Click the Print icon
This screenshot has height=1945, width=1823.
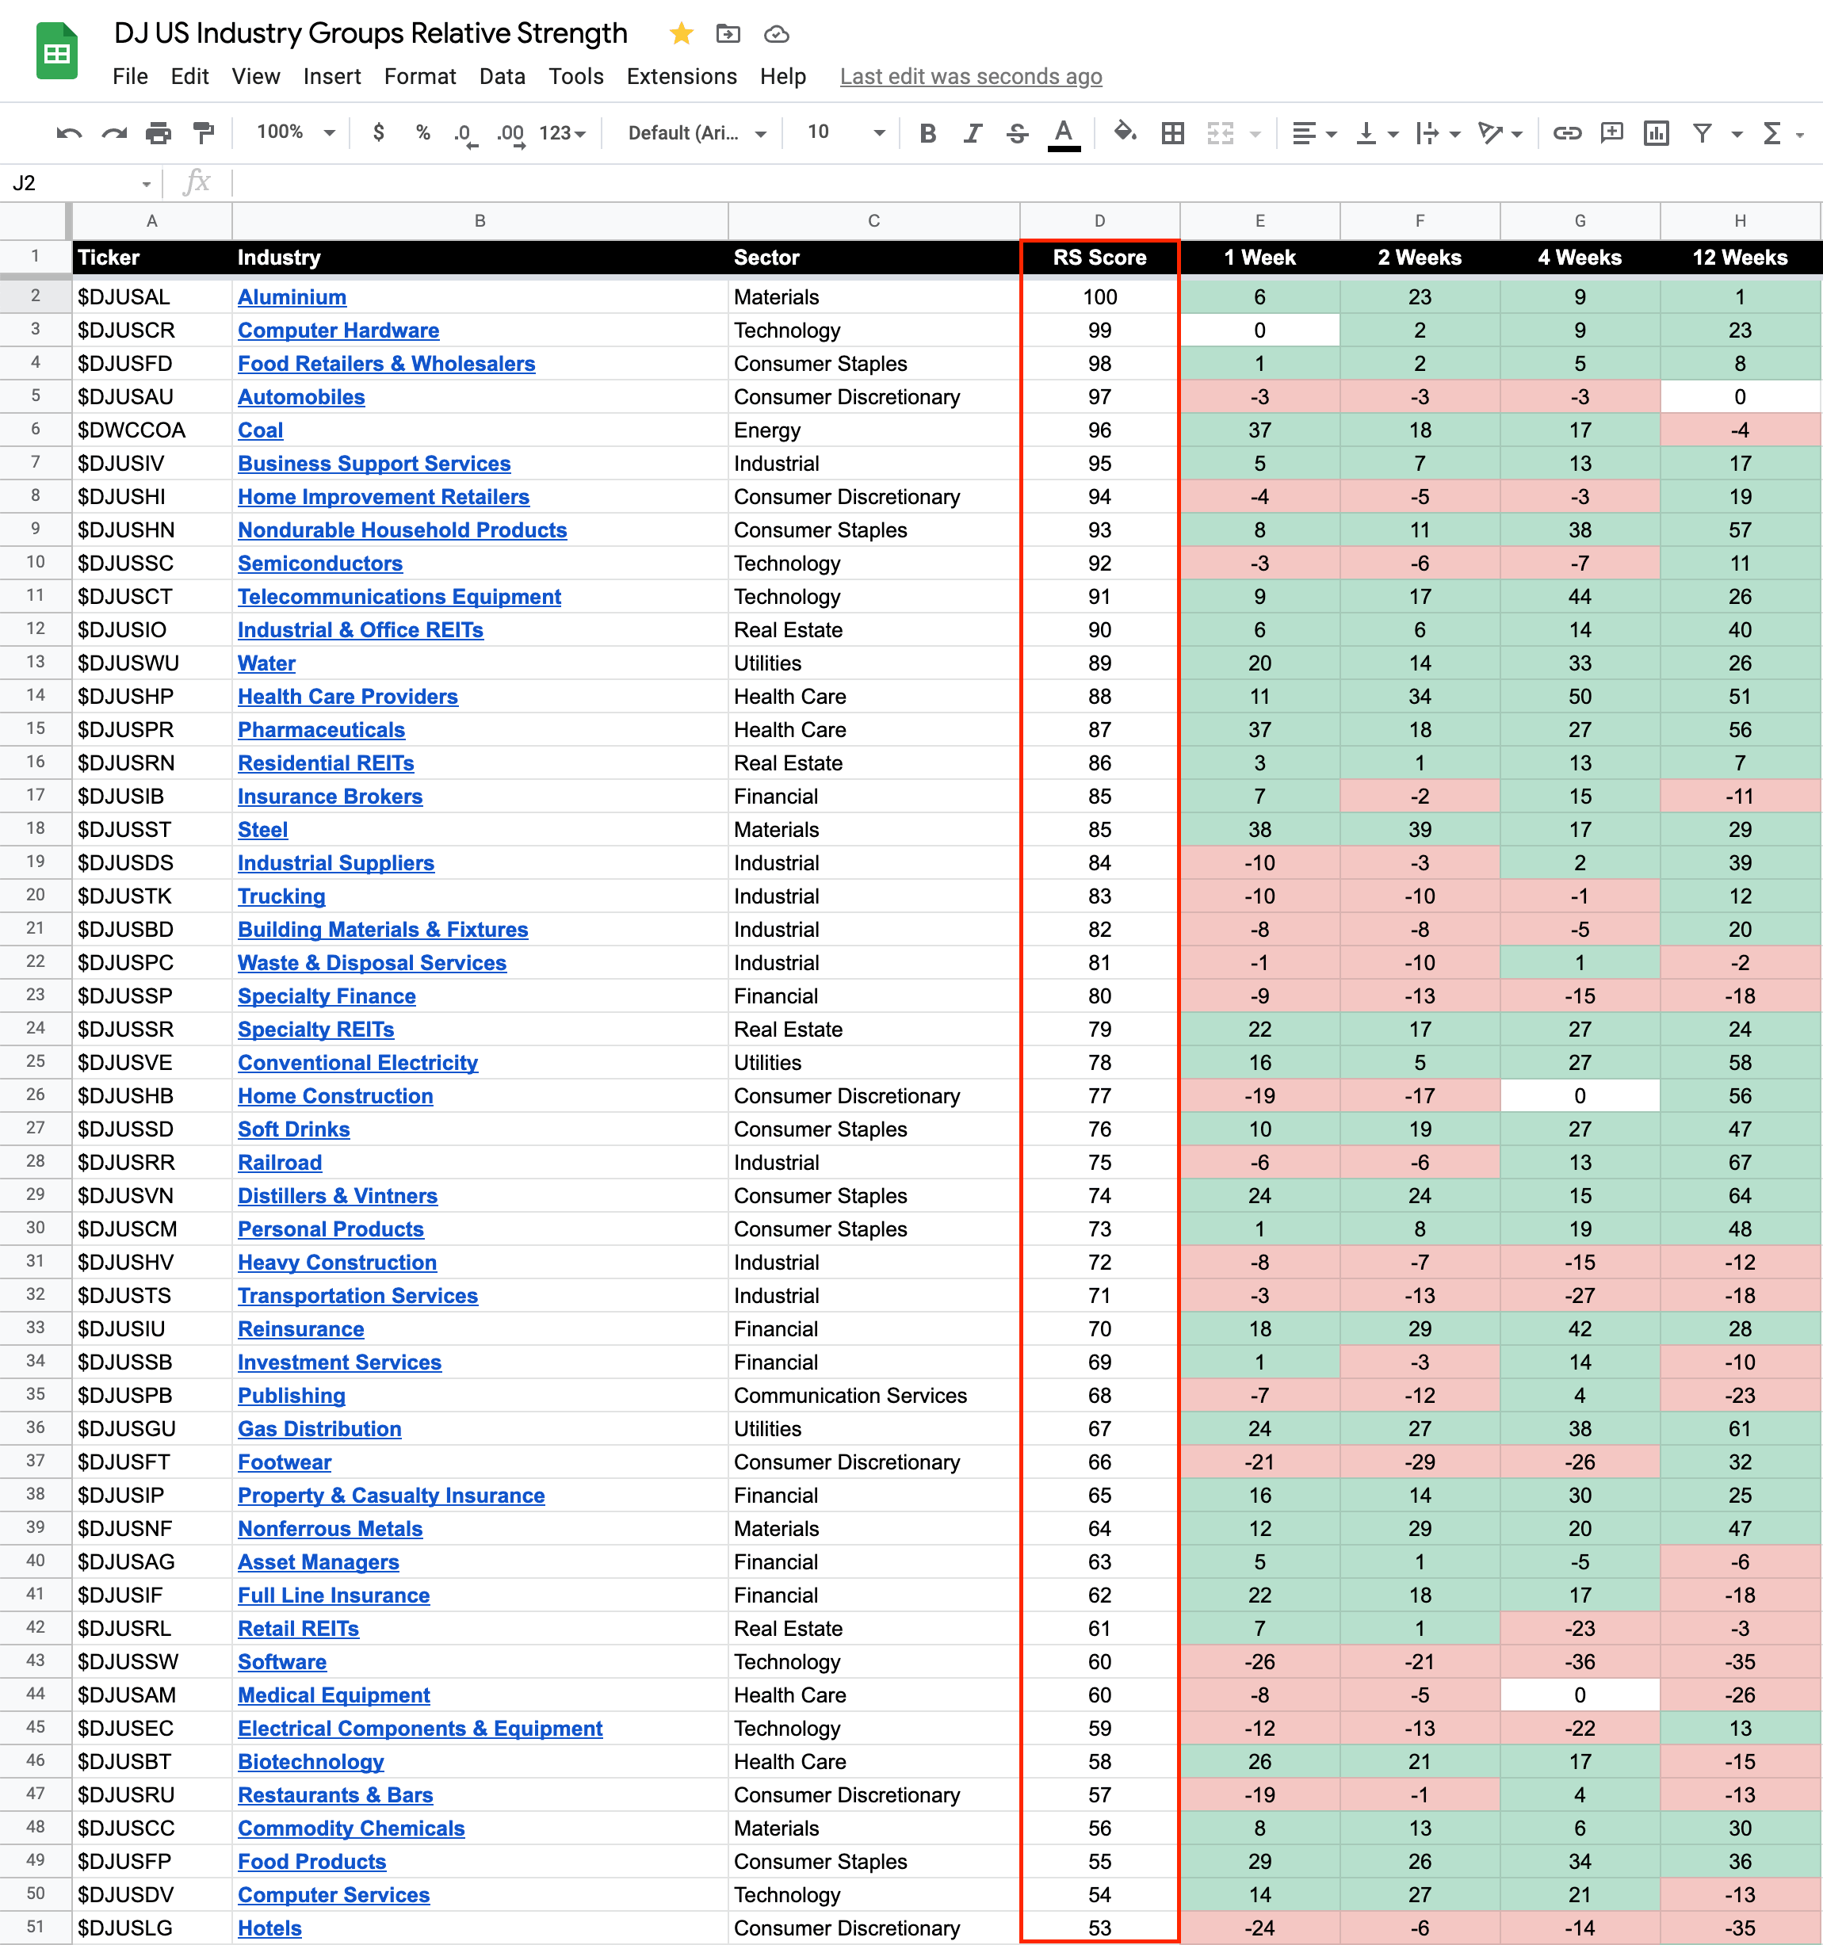click(159, 133)
